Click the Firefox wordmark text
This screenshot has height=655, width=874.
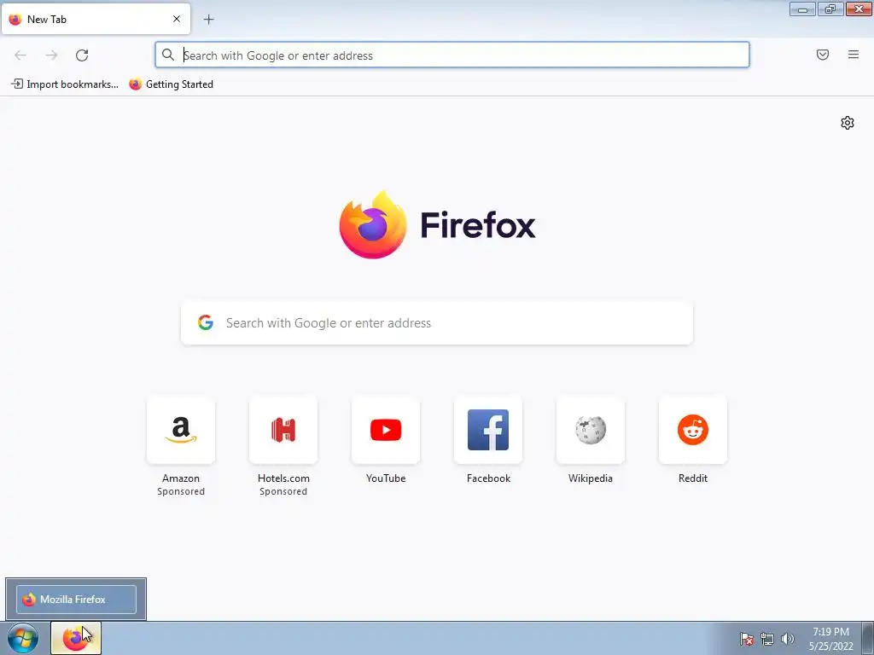[478, 225]
